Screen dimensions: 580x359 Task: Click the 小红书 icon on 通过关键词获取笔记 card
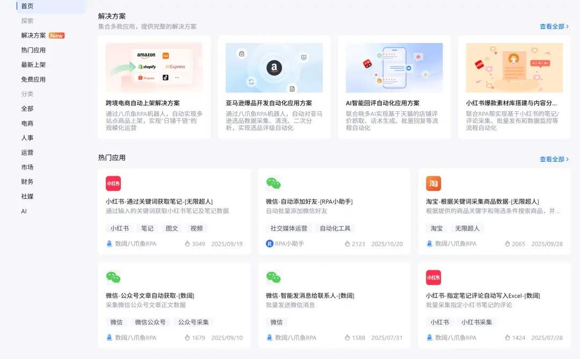pyautogui.click(x=113, y=183)
